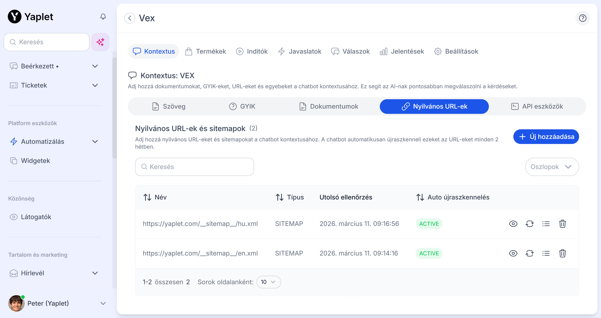601x318 pixels.
Task: Click the notification bell icon
Action: [103, 17]
